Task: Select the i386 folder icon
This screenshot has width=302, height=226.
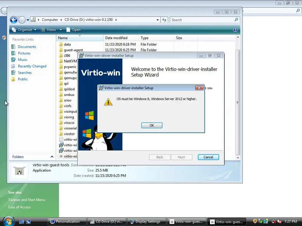Action: [61, 56]
